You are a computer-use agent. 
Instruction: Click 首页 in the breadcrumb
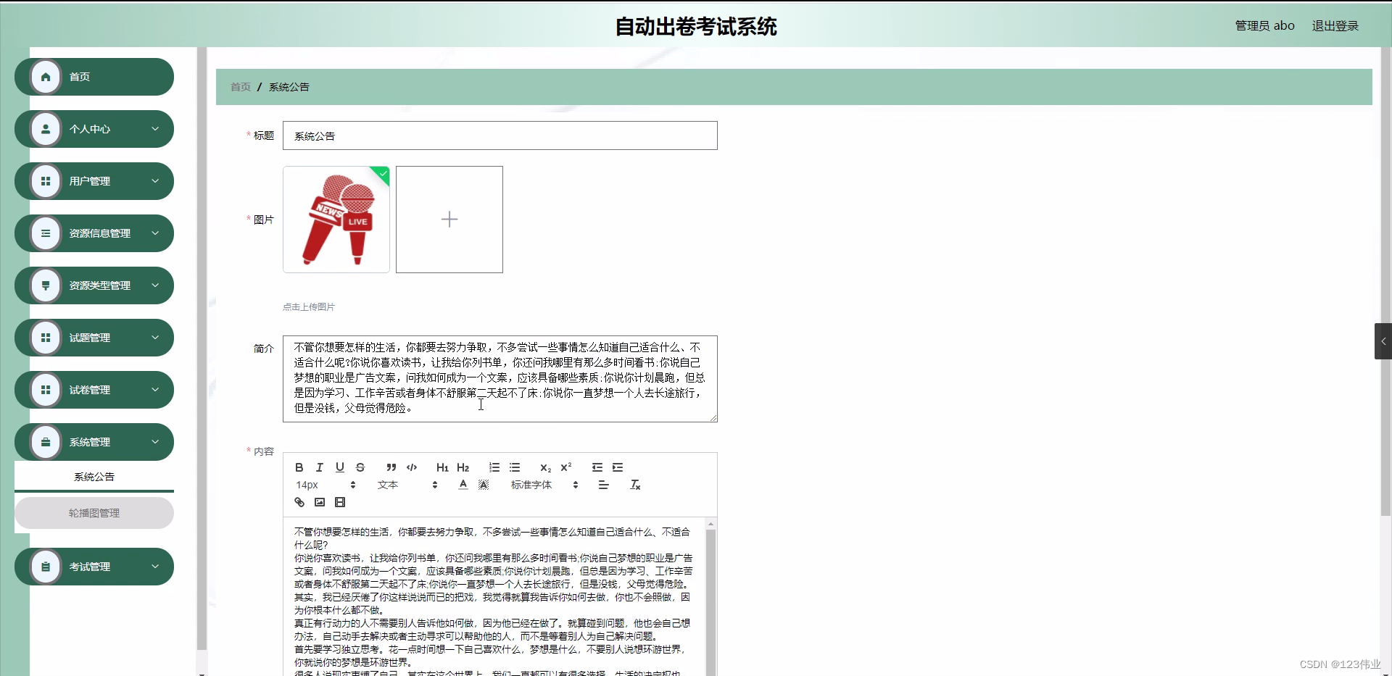[x=239, y=86]
